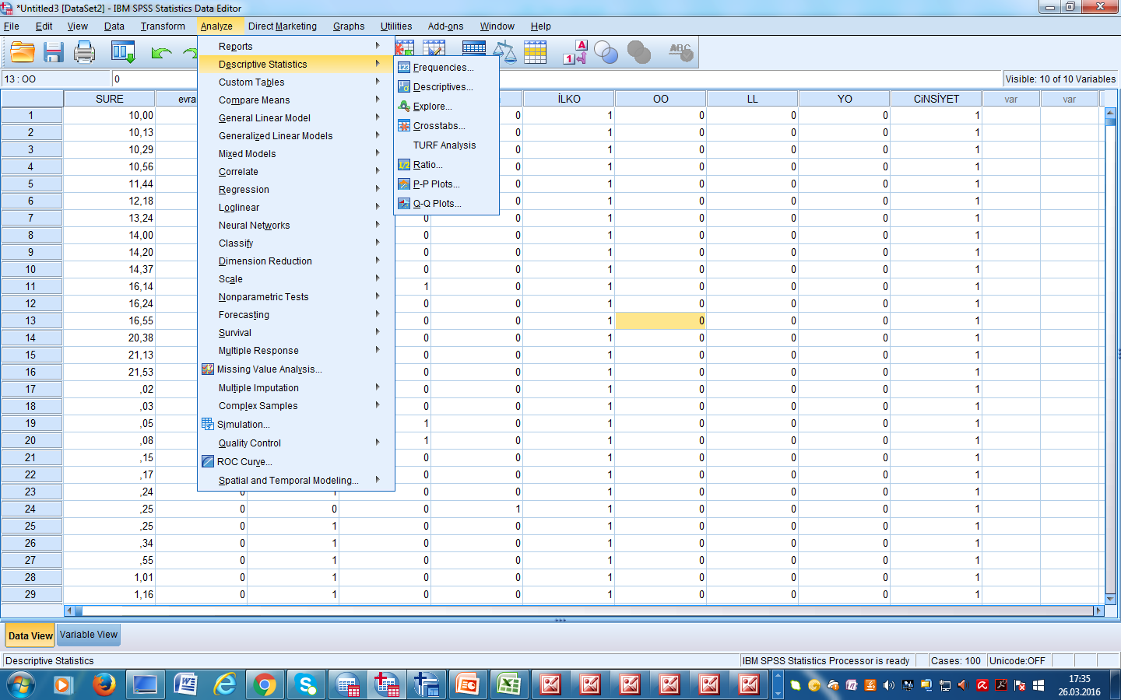
Task: Click the highlighted OO cell in row 13
Action: [x=661, y=320]
